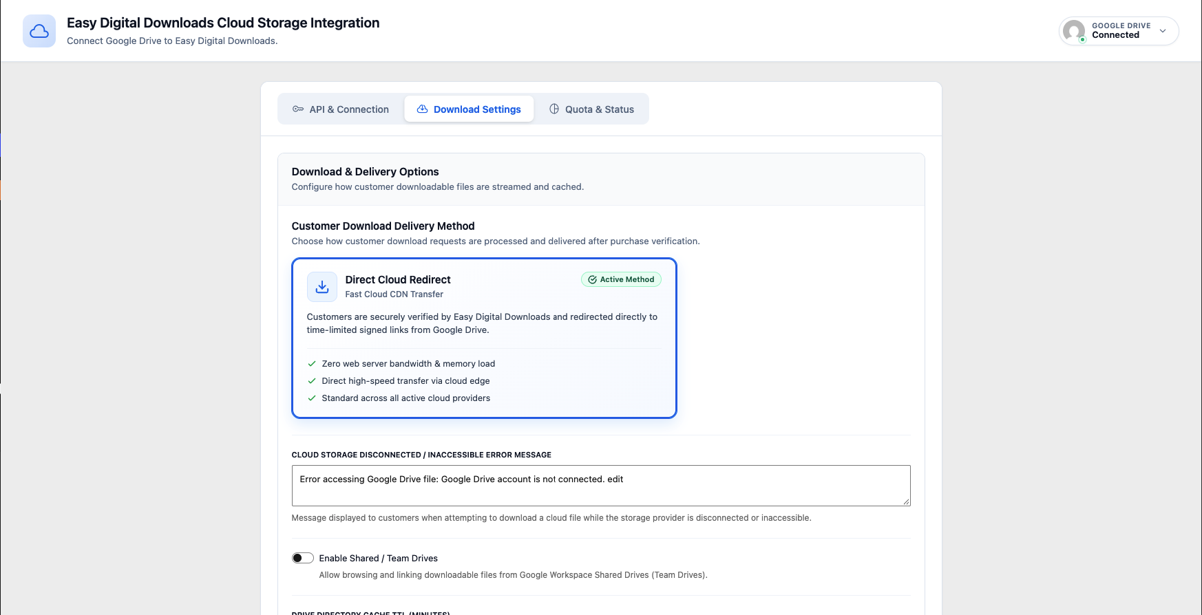1202x615 pixels.
Task: Select the Direct Cloud Redirect delivery method card
Action: (x=484, y=338)
